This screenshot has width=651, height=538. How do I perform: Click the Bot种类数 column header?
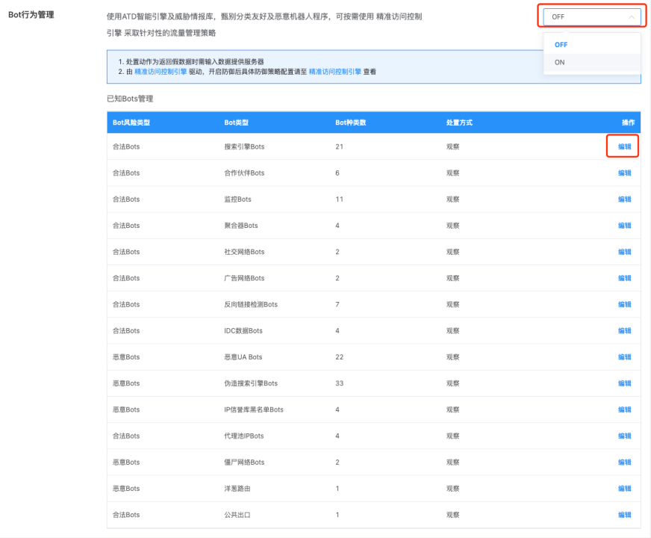[351, 123]
